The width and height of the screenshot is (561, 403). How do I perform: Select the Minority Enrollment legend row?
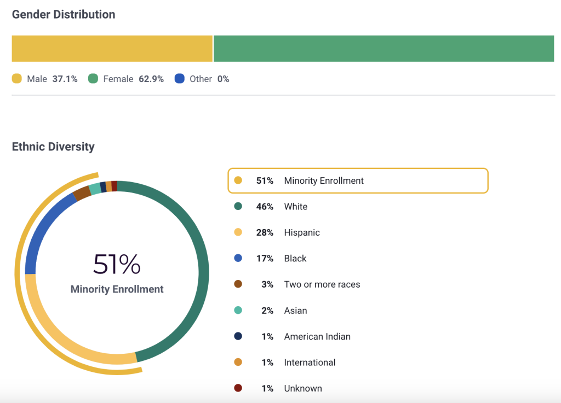[x=357, y=181]
